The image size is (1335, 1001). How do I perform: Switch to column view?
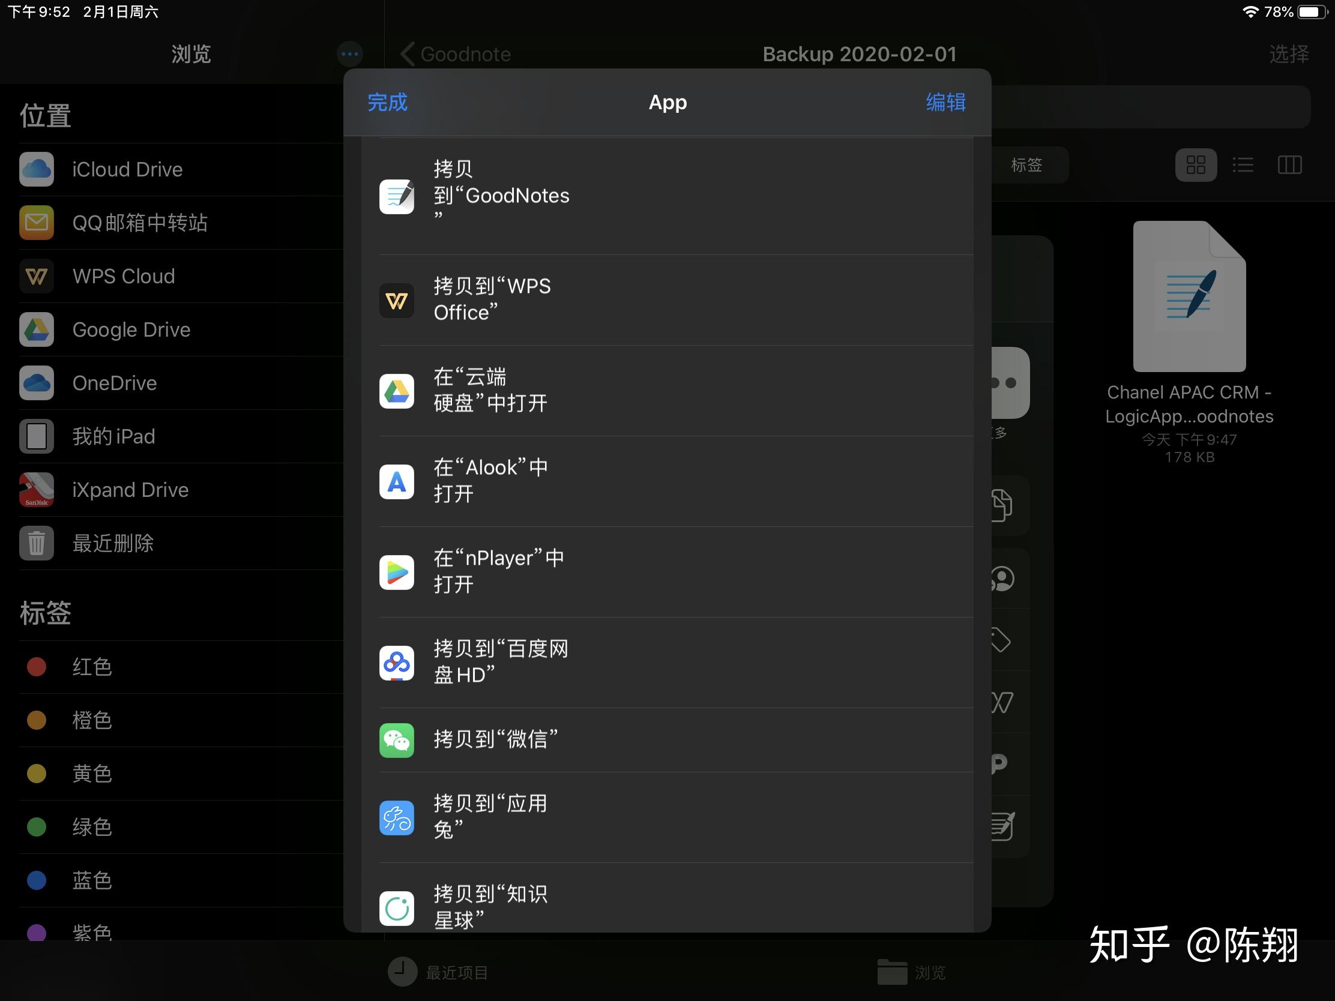pos(1290,164)
